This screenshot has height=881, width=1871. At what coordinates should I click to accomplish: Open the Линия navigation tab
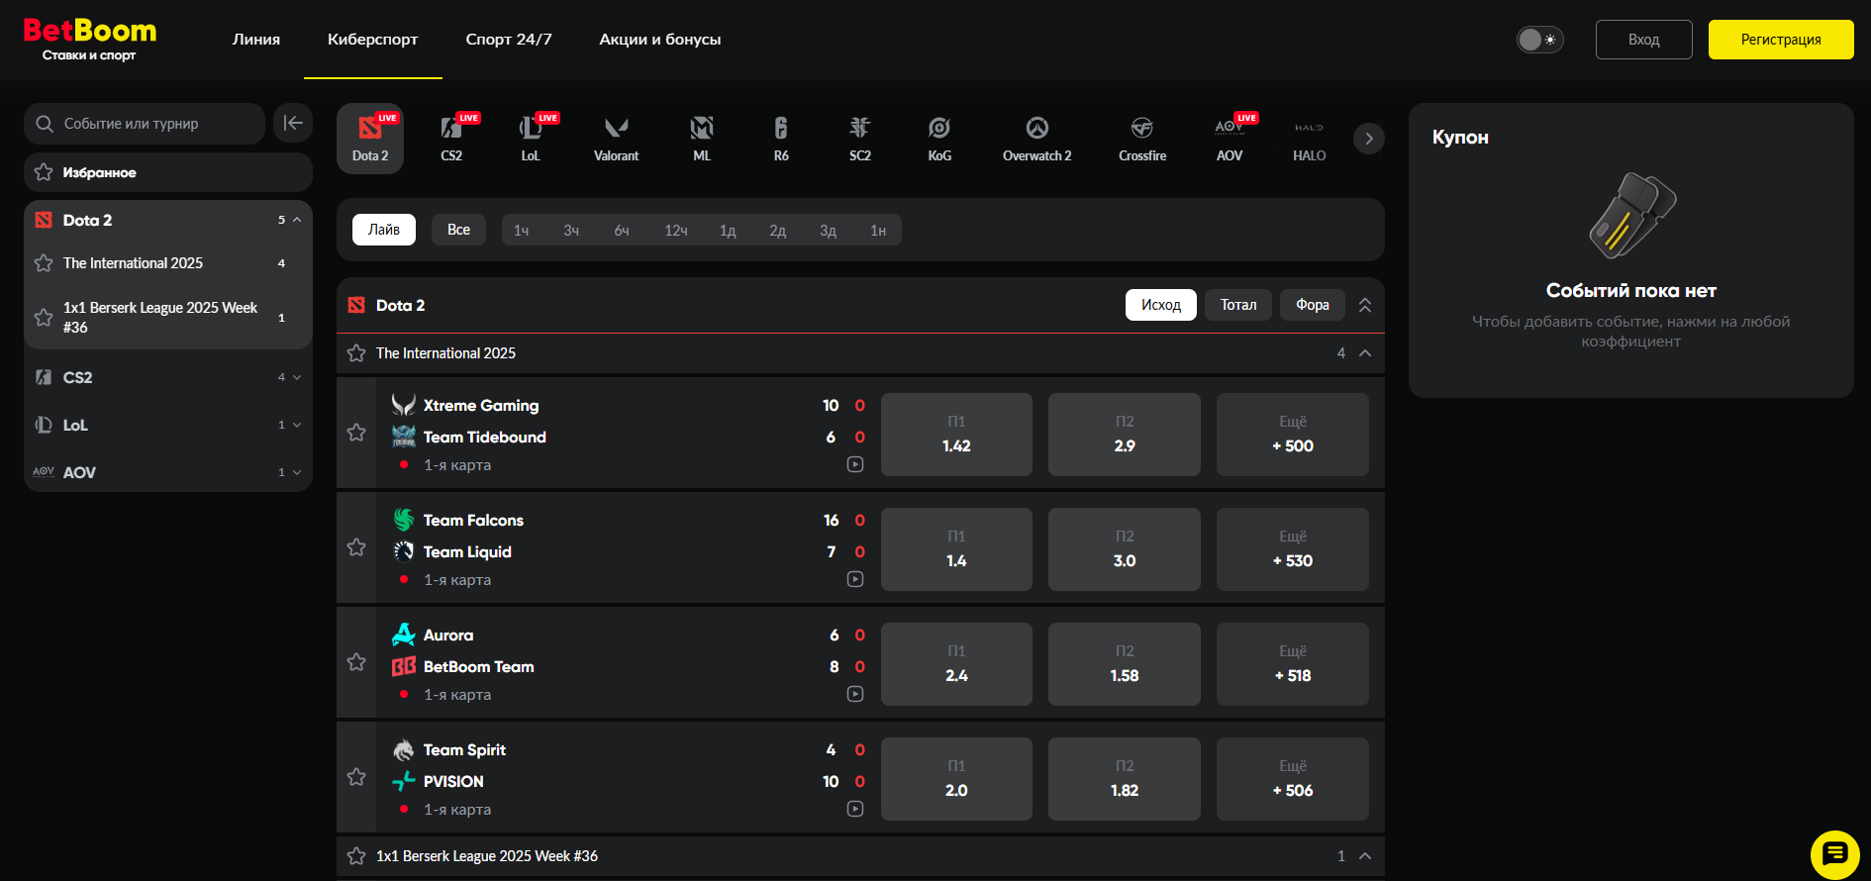tap(256, 40)
